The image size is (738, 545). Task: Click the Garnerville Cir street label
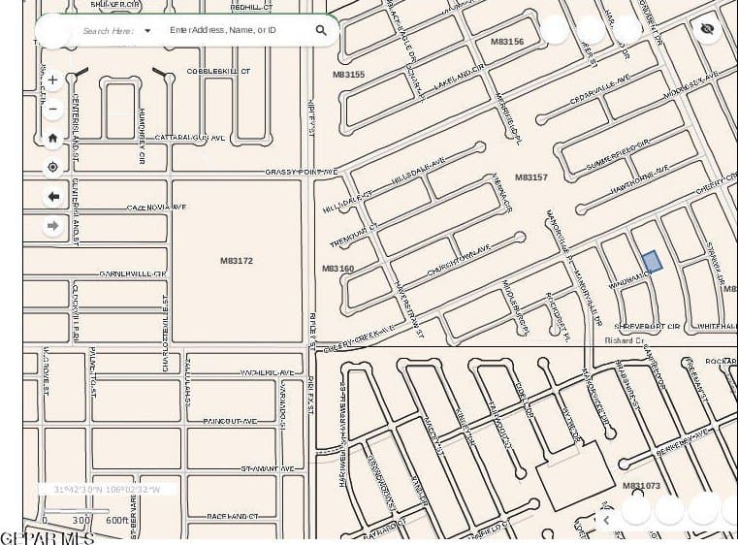click(133, 273)
